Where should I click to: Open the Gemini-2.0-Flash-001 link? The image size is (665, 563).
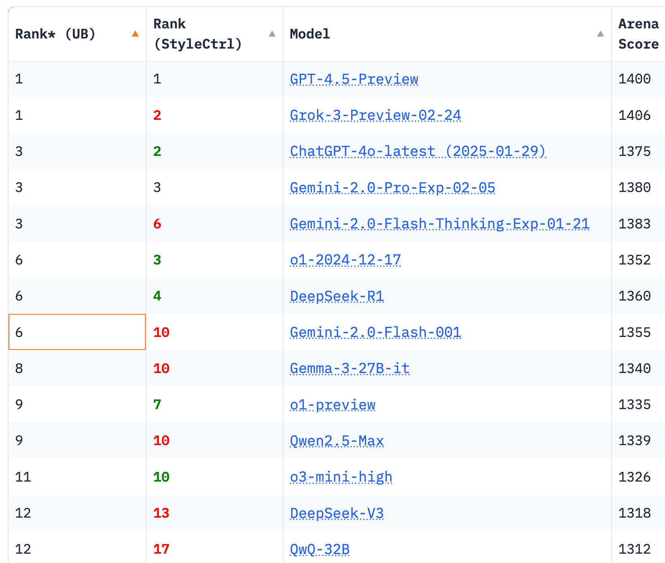pos(375,332)
